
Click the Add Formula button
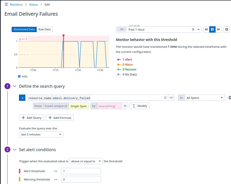pyautogui.click(x=60, y=118)
